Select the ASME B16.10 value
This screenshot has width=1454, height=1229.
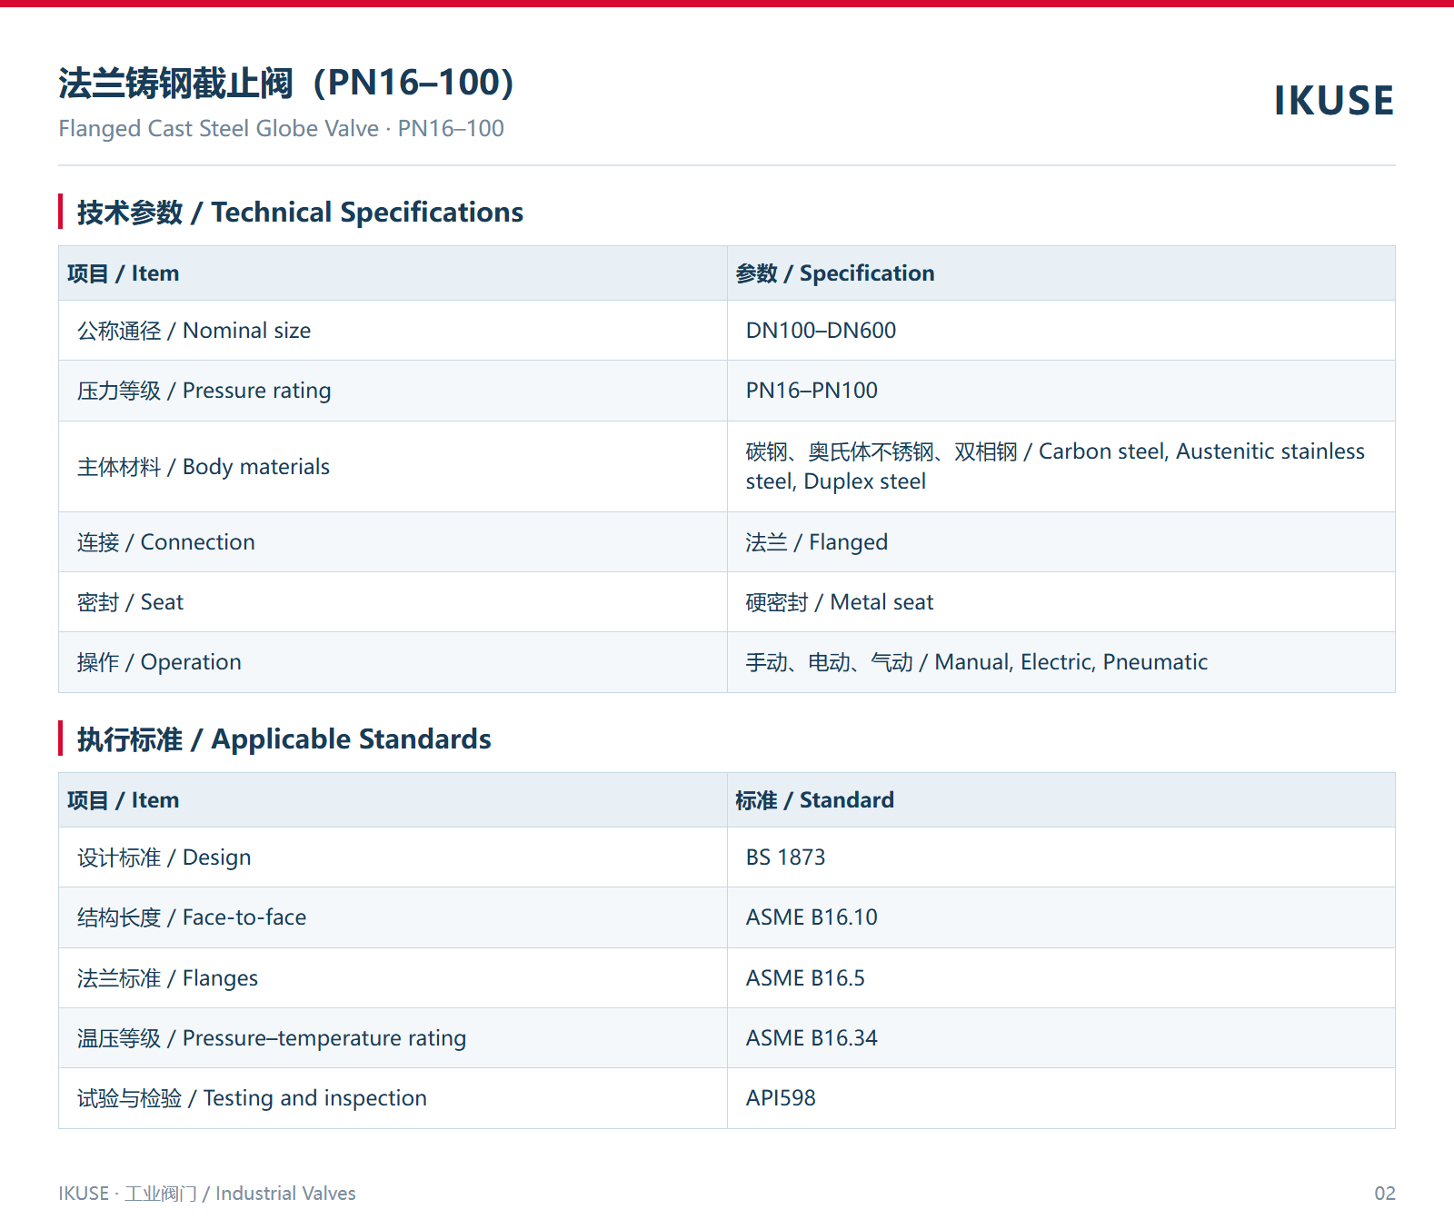pyautogui.click(x=812, y=917)
